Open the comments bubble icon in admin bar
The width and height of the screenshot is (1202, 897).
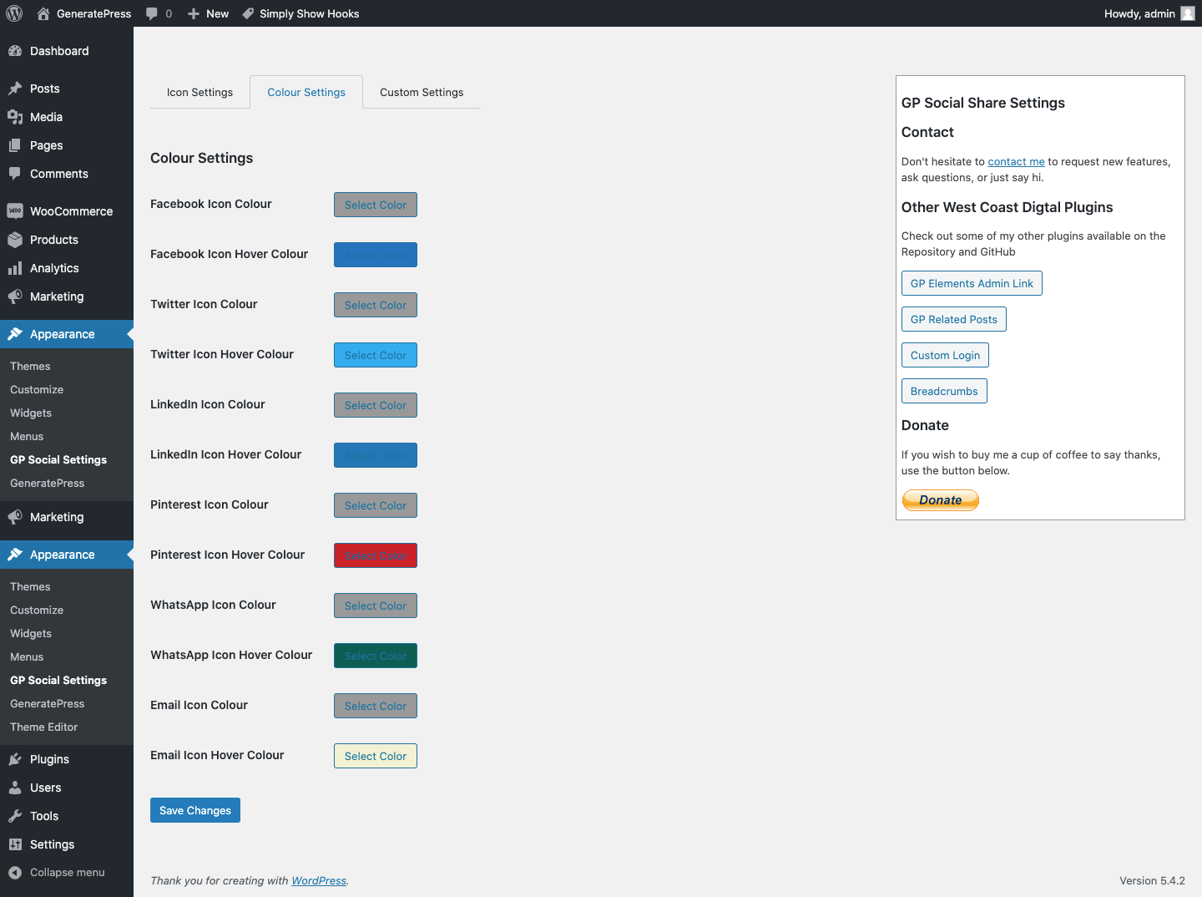pos(152,13)
